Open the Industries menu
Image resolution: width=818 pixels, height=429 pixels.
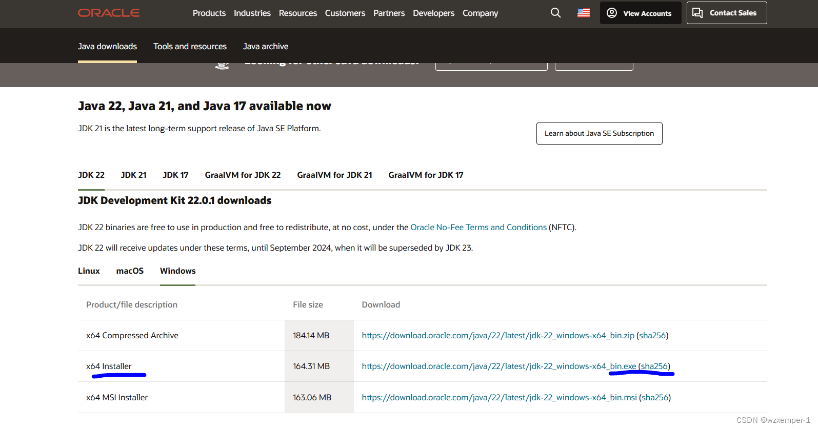[252, 13]
